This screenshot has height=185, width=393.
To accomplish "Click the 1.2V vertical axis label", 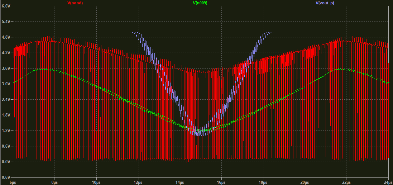I will click(x=6, y=131).
